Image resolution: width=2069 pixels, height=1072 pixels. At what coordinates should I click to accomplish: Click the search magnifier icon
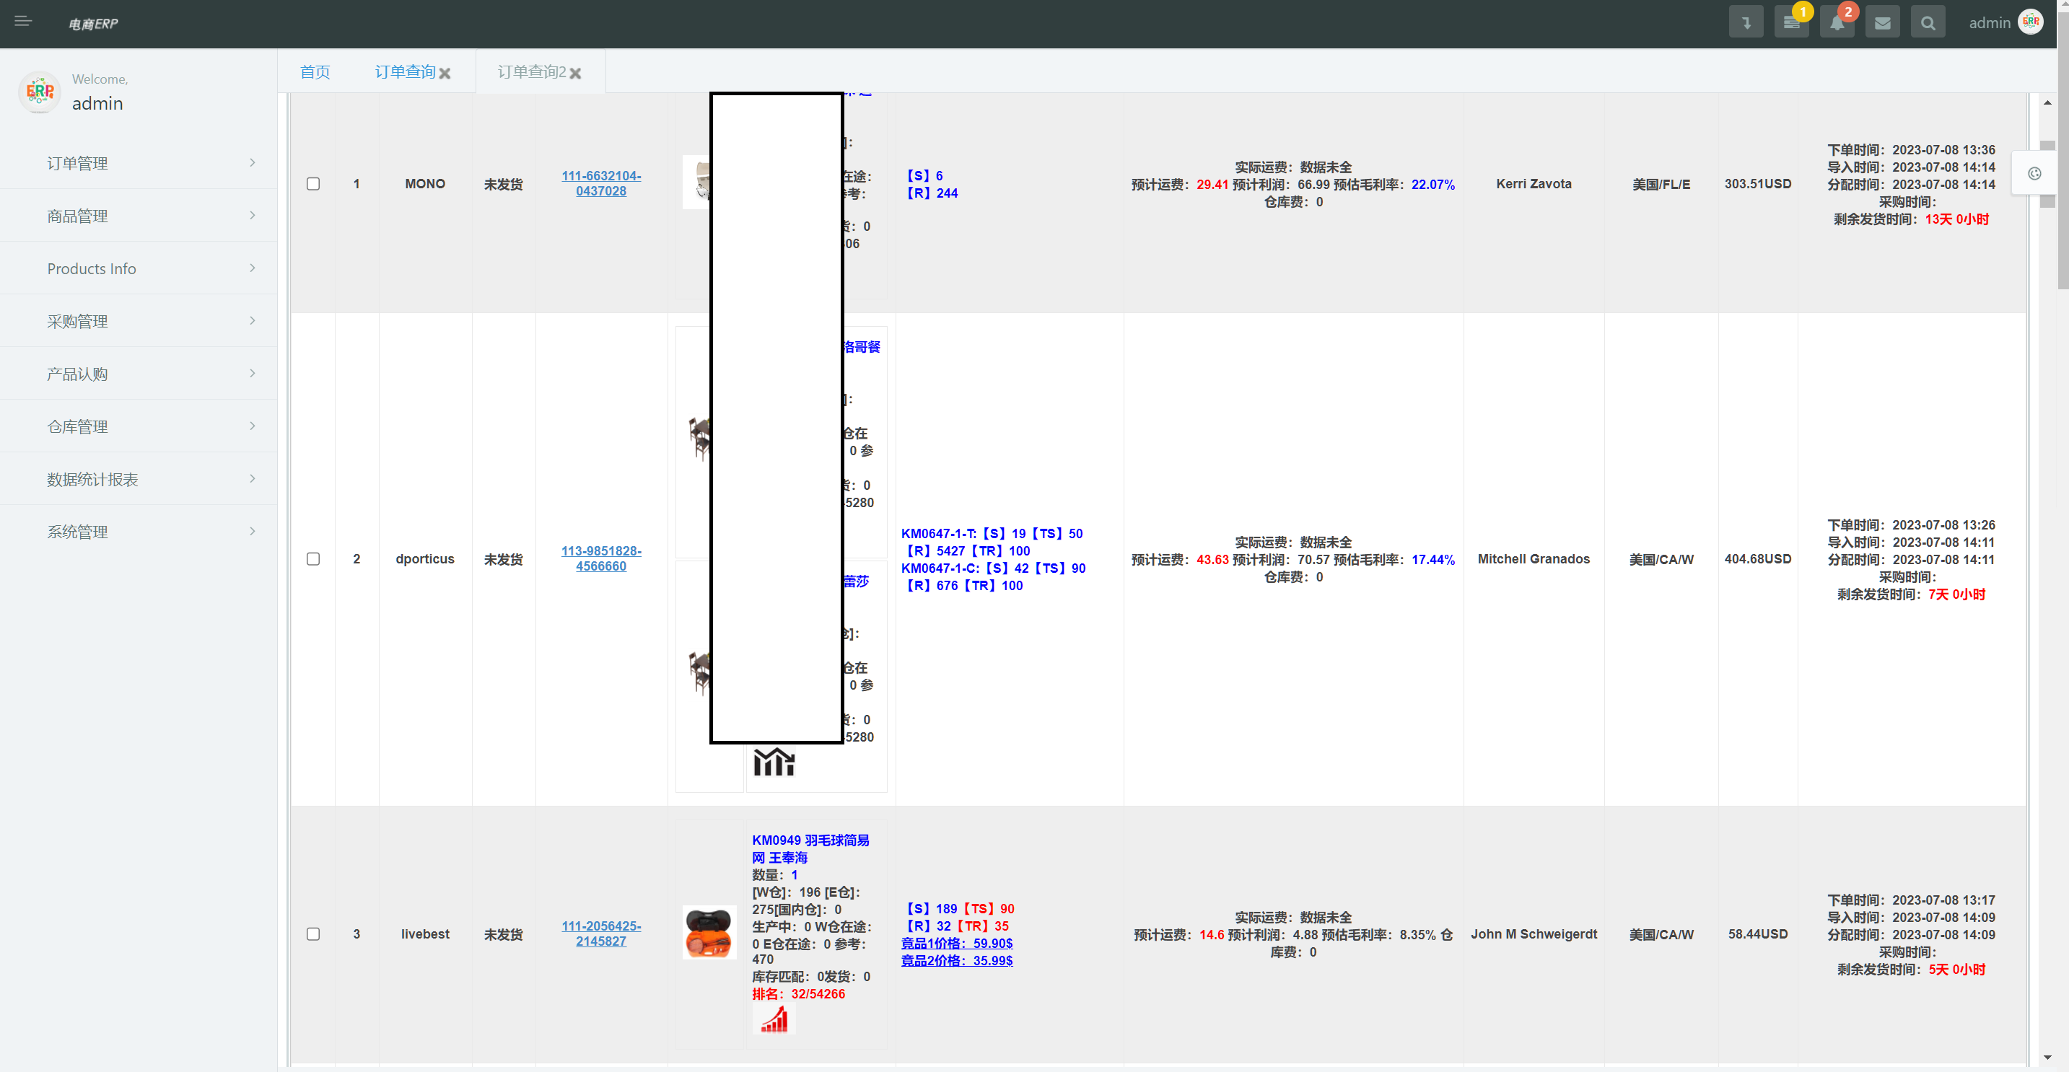pos(1928,22)
